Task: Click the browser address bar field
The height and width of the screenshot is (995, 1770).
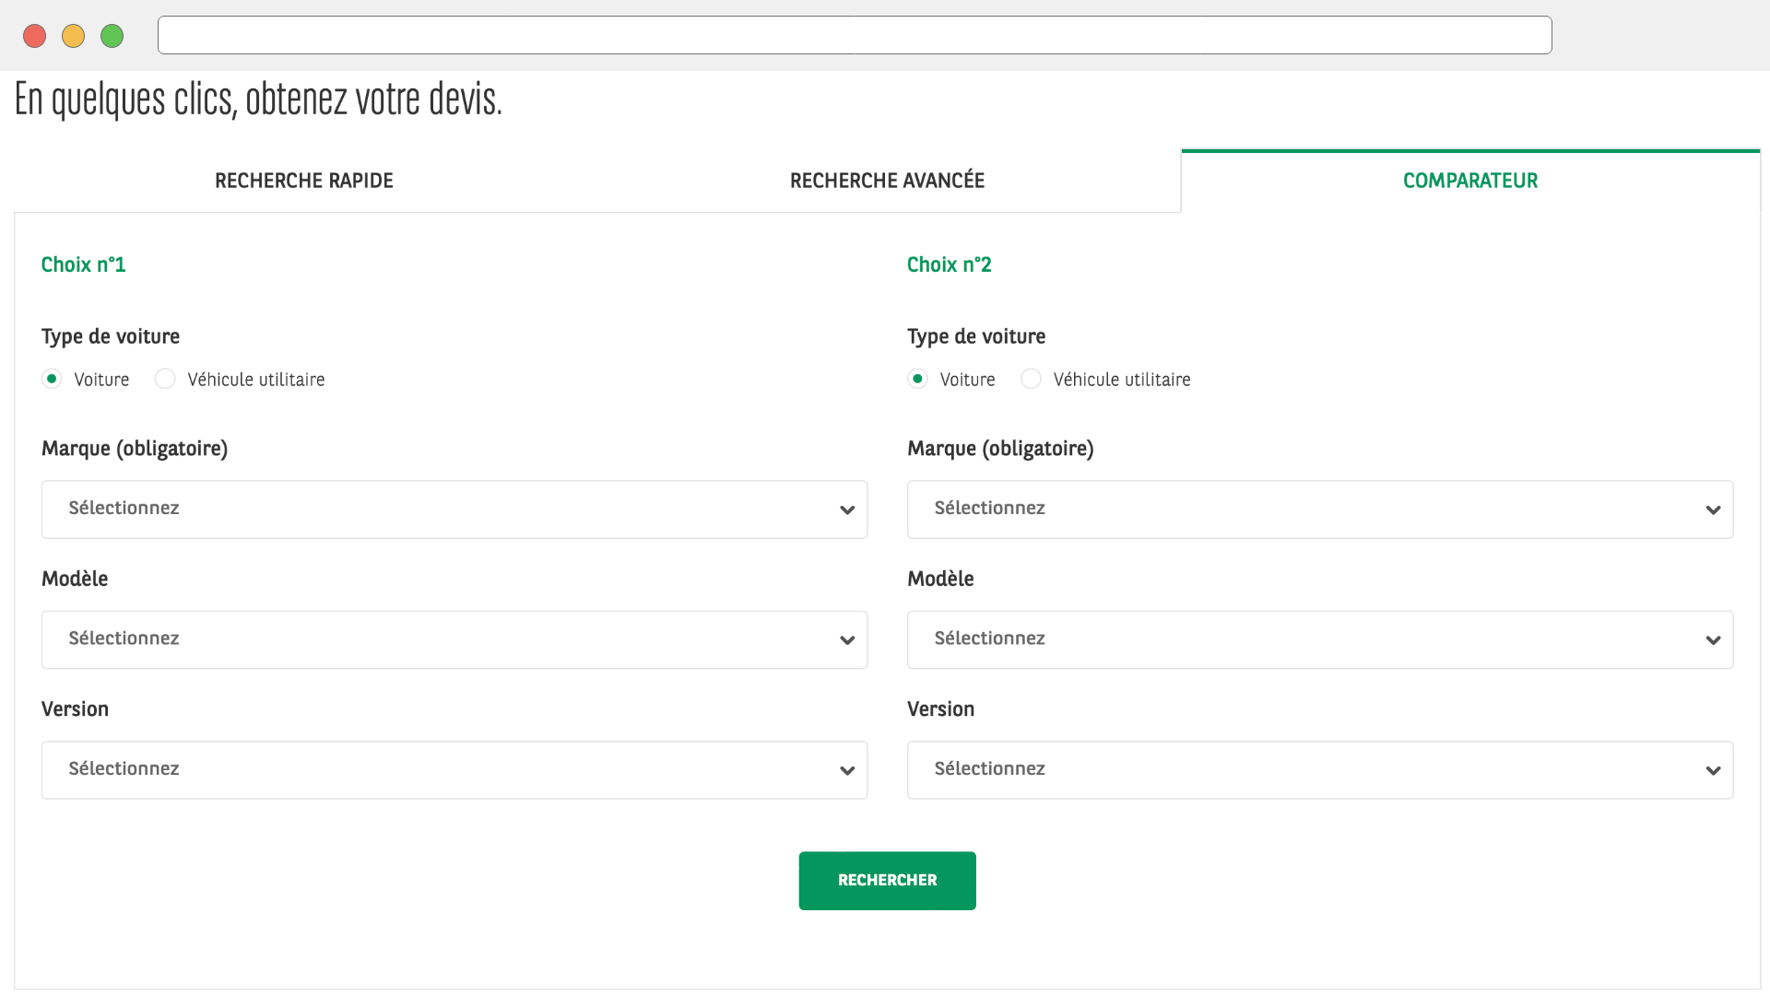Action: 854,35
